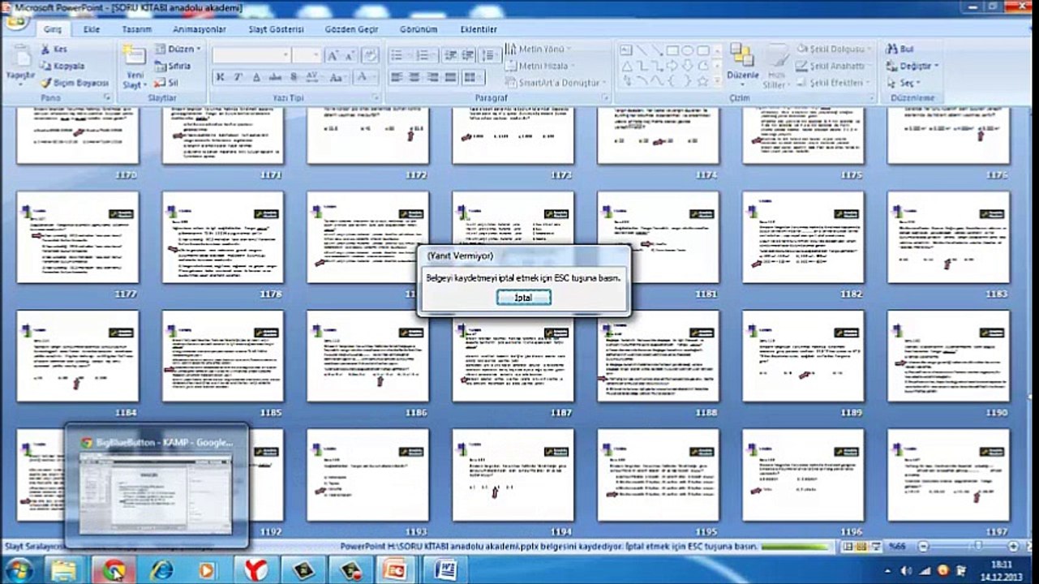Toggle strikethrough formatting
1039x584 pixels.
click(275, 77)
